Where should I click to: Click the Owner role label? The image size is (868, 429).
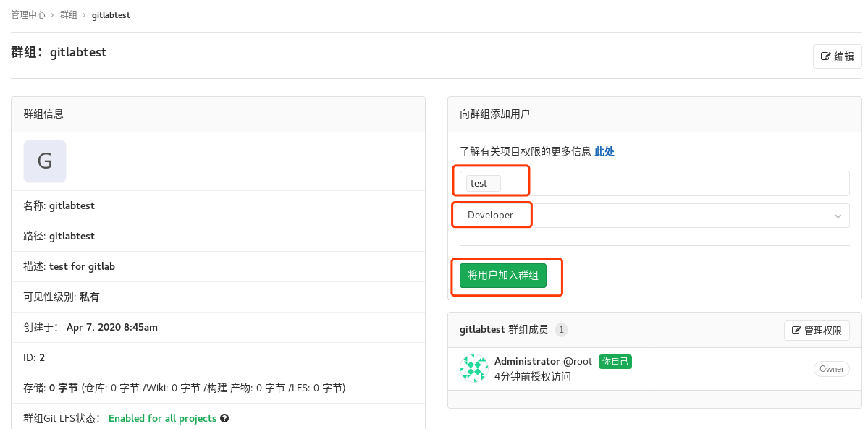tap(831, 369)
